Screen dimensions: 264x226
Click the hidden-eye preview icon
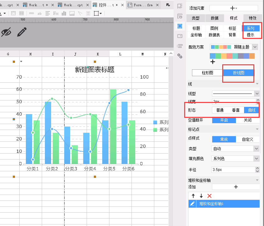tap(6, 32)
